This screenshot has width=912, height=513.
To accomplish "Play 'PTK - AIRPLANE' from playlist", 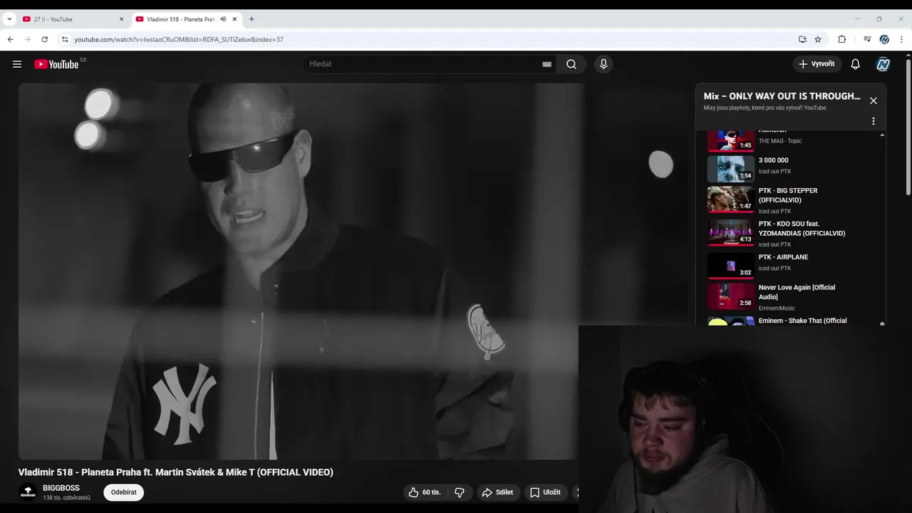I will click(x=783, y=257).
